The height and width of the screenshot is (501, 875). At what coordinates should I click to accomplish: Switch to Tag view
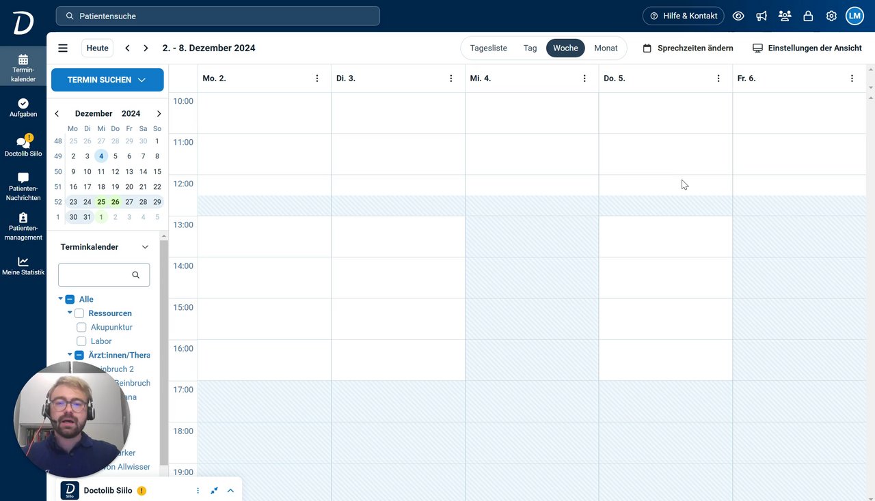click(530, 48)
